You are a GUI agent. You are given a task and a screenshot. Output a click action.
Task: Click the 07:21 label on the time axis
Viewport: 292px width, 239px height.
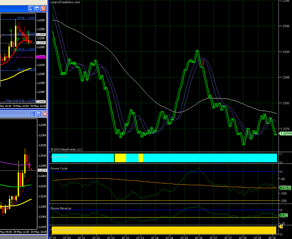click(x=81, y=238)
